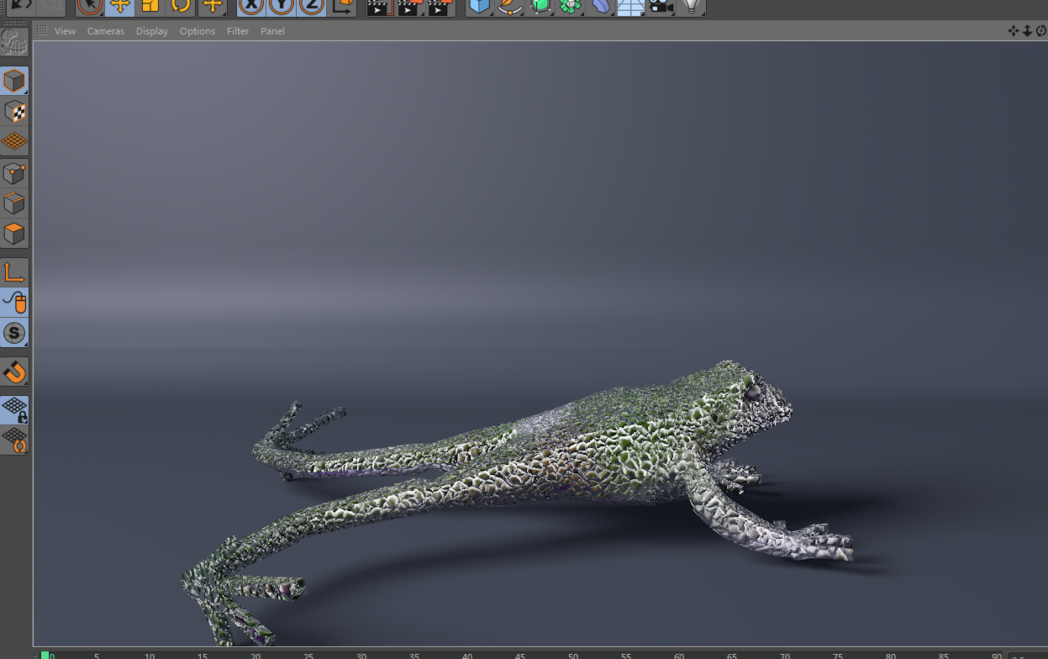The image size is (1048, 659).
Task: Switch to Edges mode
Action: point(14,203)
